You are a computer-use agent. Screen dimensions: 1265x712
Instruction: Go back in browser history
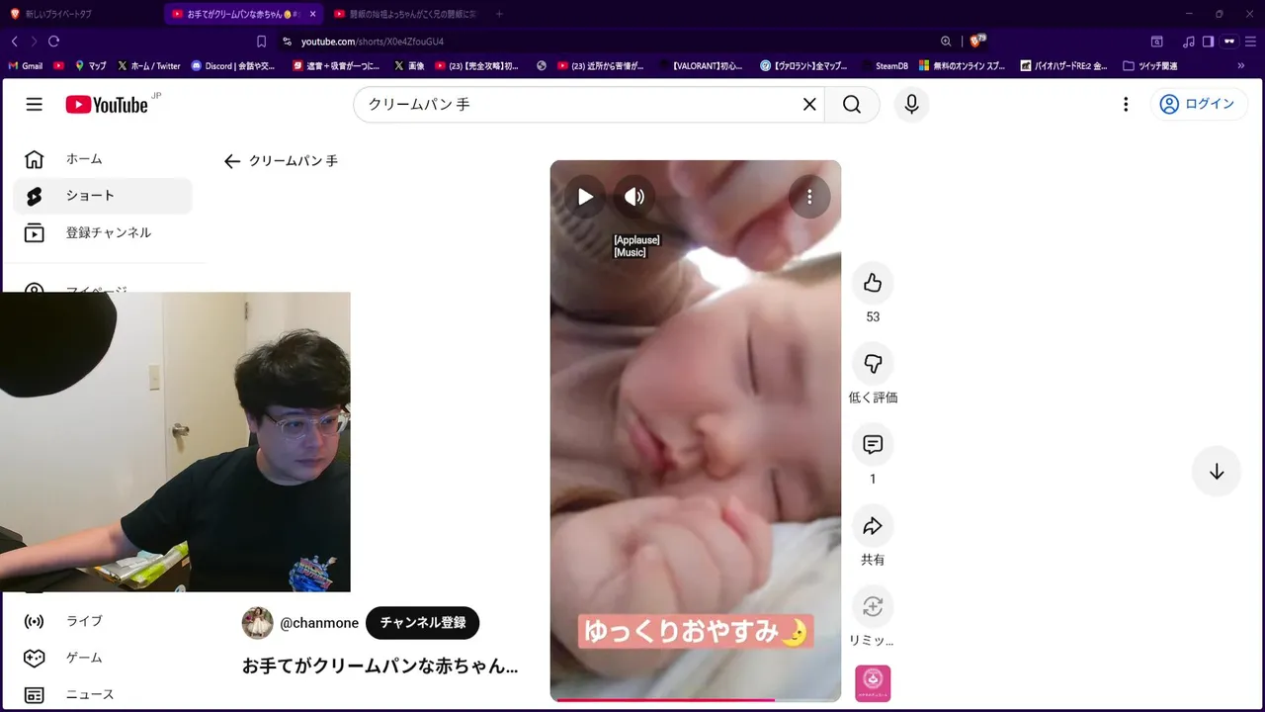(15, 42)
